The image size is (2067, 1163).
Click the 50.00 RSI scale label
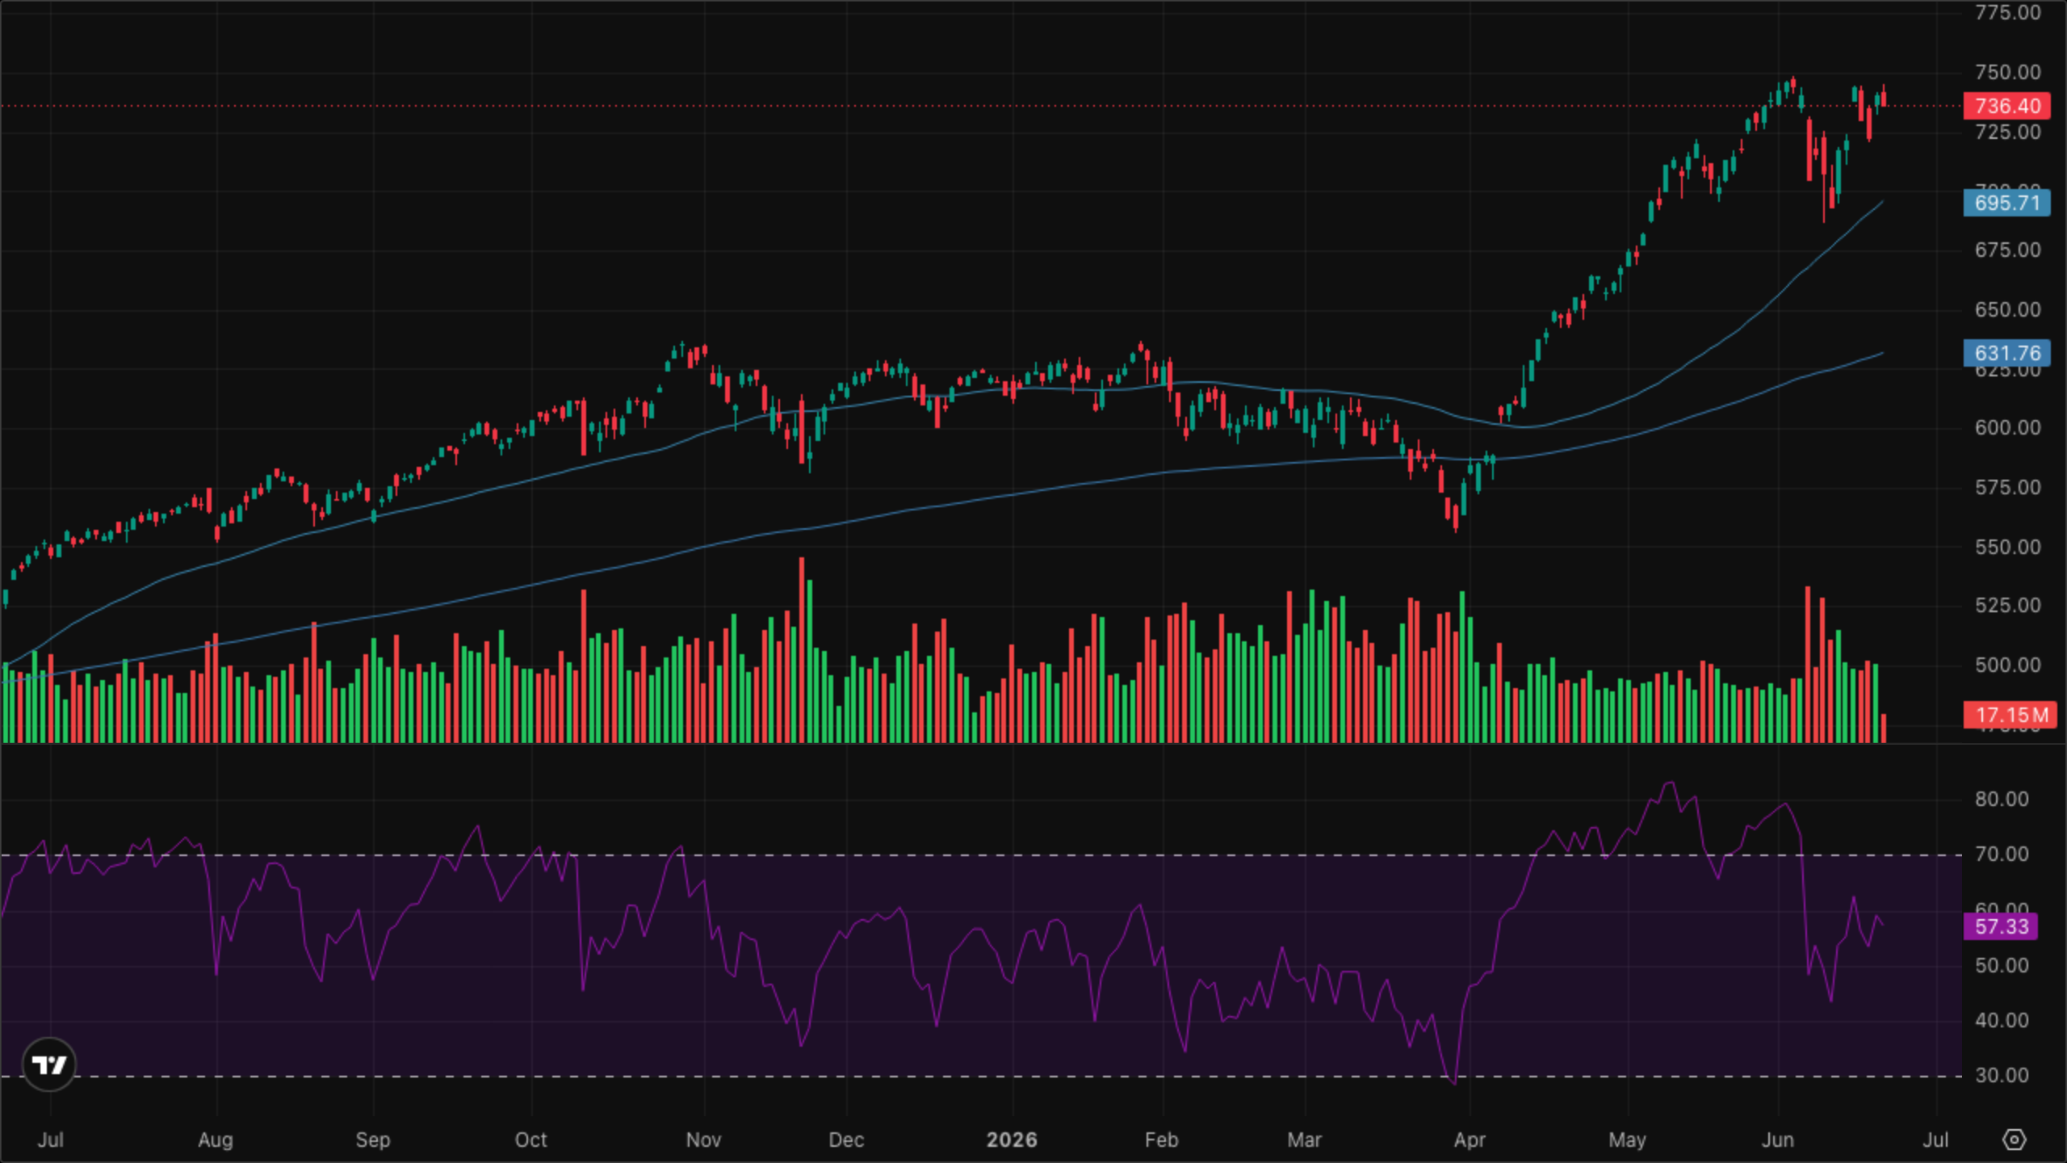(x=2002, y=965)
